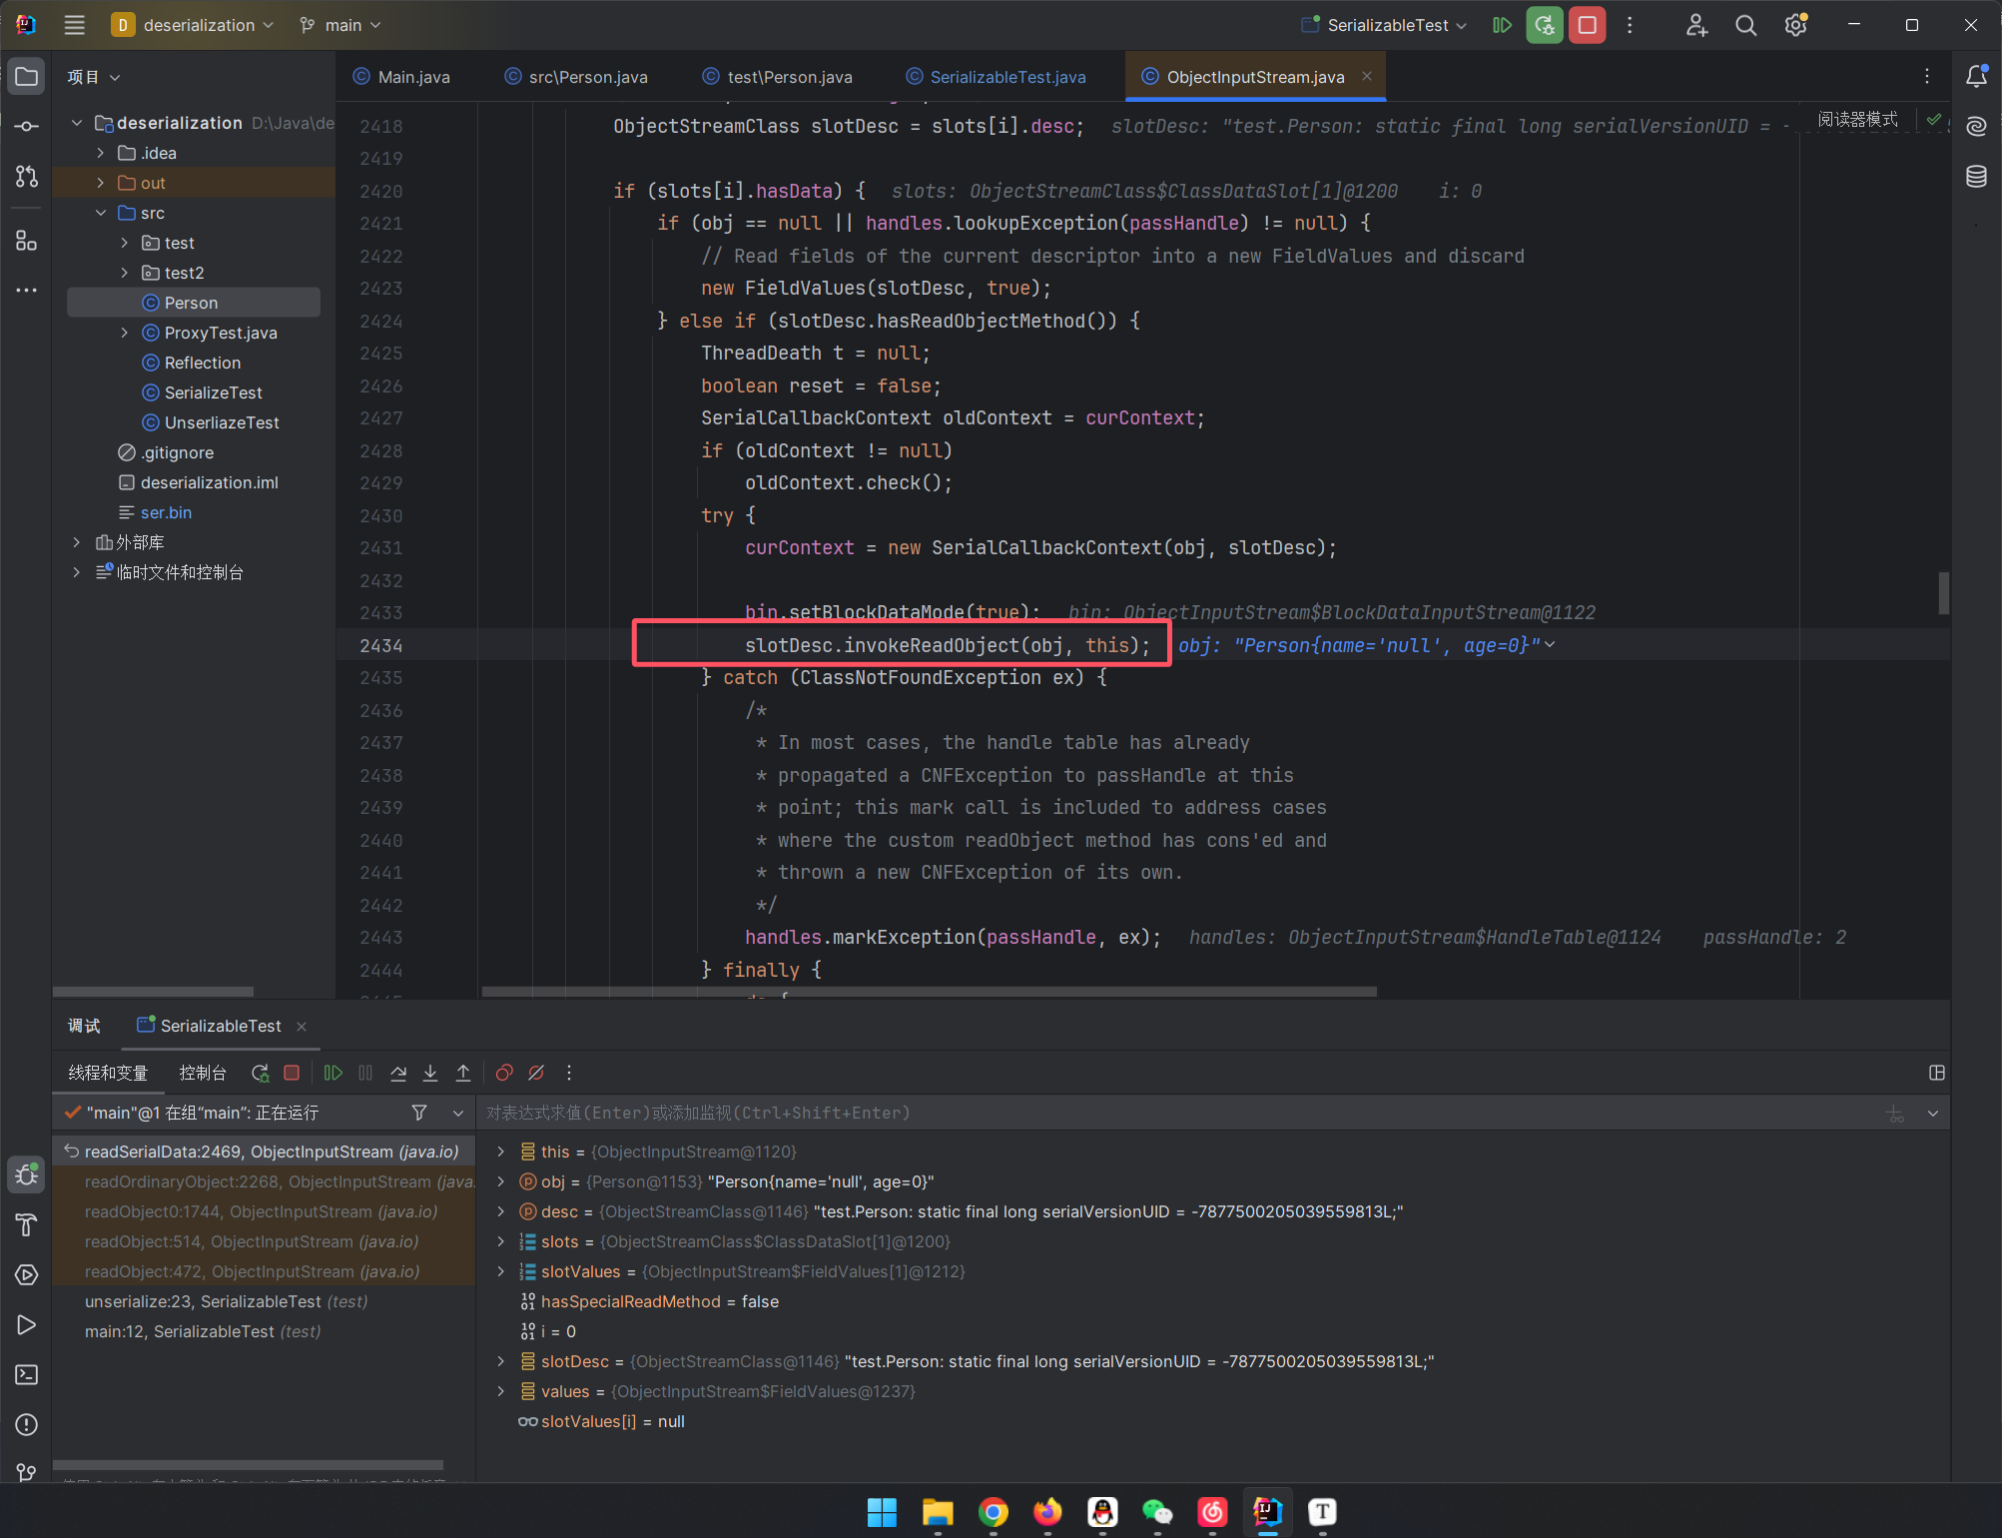Pause program in debug toolbar
The image size is (2002, 1538).
coord(365,1073)
